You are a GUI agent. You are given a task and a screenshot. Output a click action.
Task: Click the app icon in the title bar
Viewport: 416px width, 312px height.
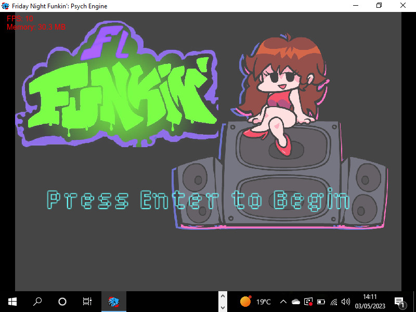tap(5, 6)
